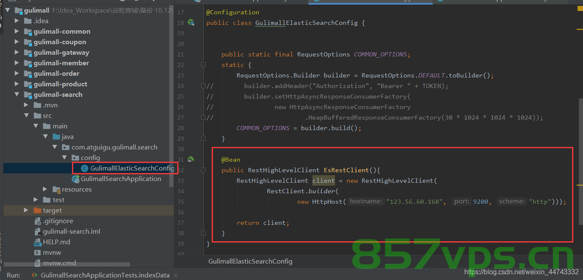Click the config package icon
583x280 pixels.
point(75,158)
